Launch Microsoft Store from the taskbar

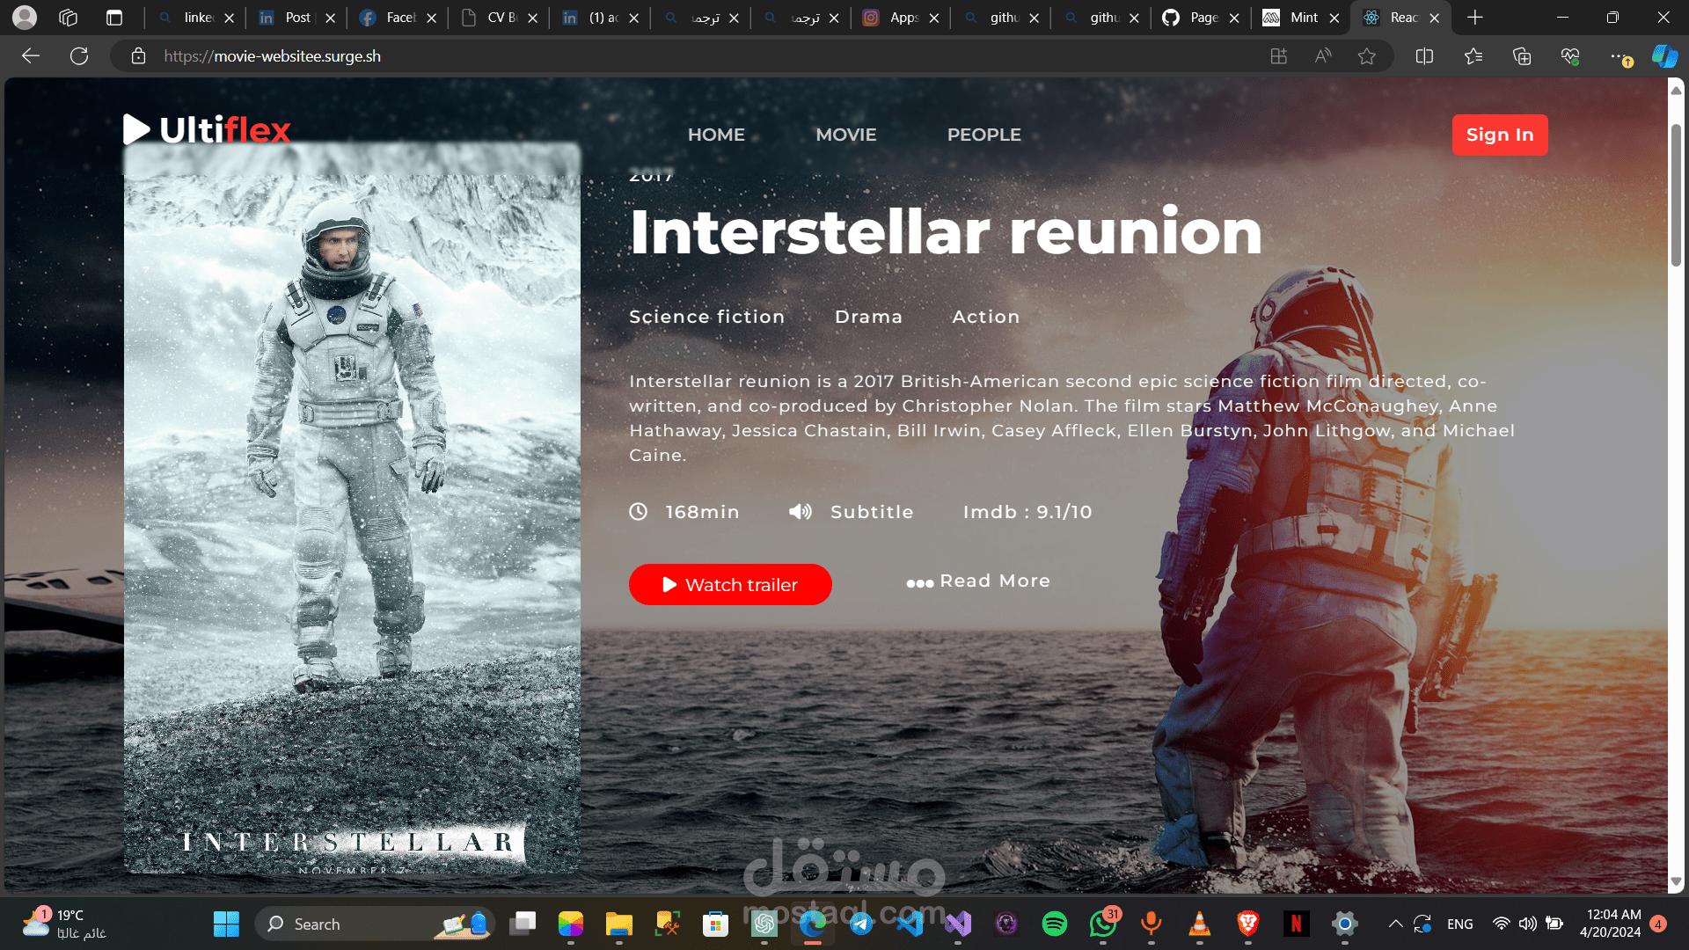[716, 924]
